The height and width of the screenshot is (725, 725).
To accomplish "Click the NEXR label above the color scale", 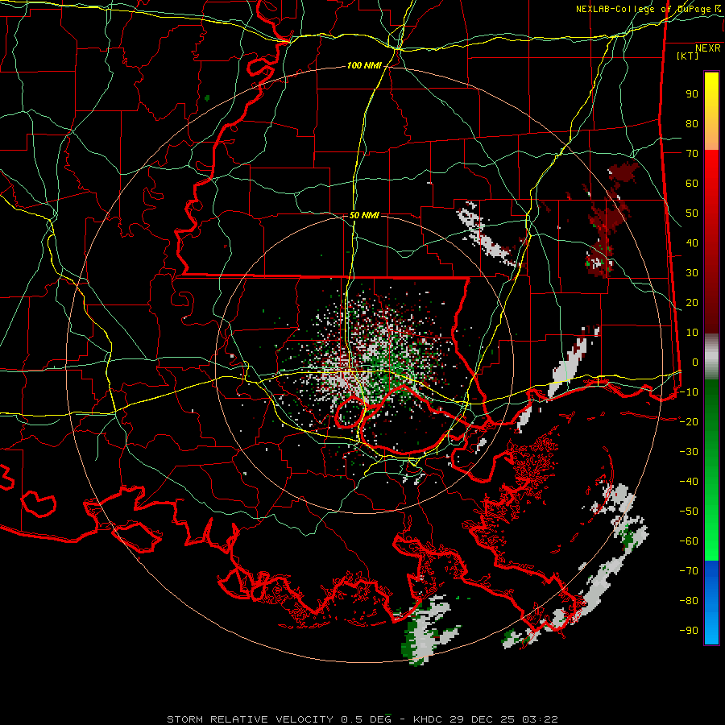I will (707, 48).
